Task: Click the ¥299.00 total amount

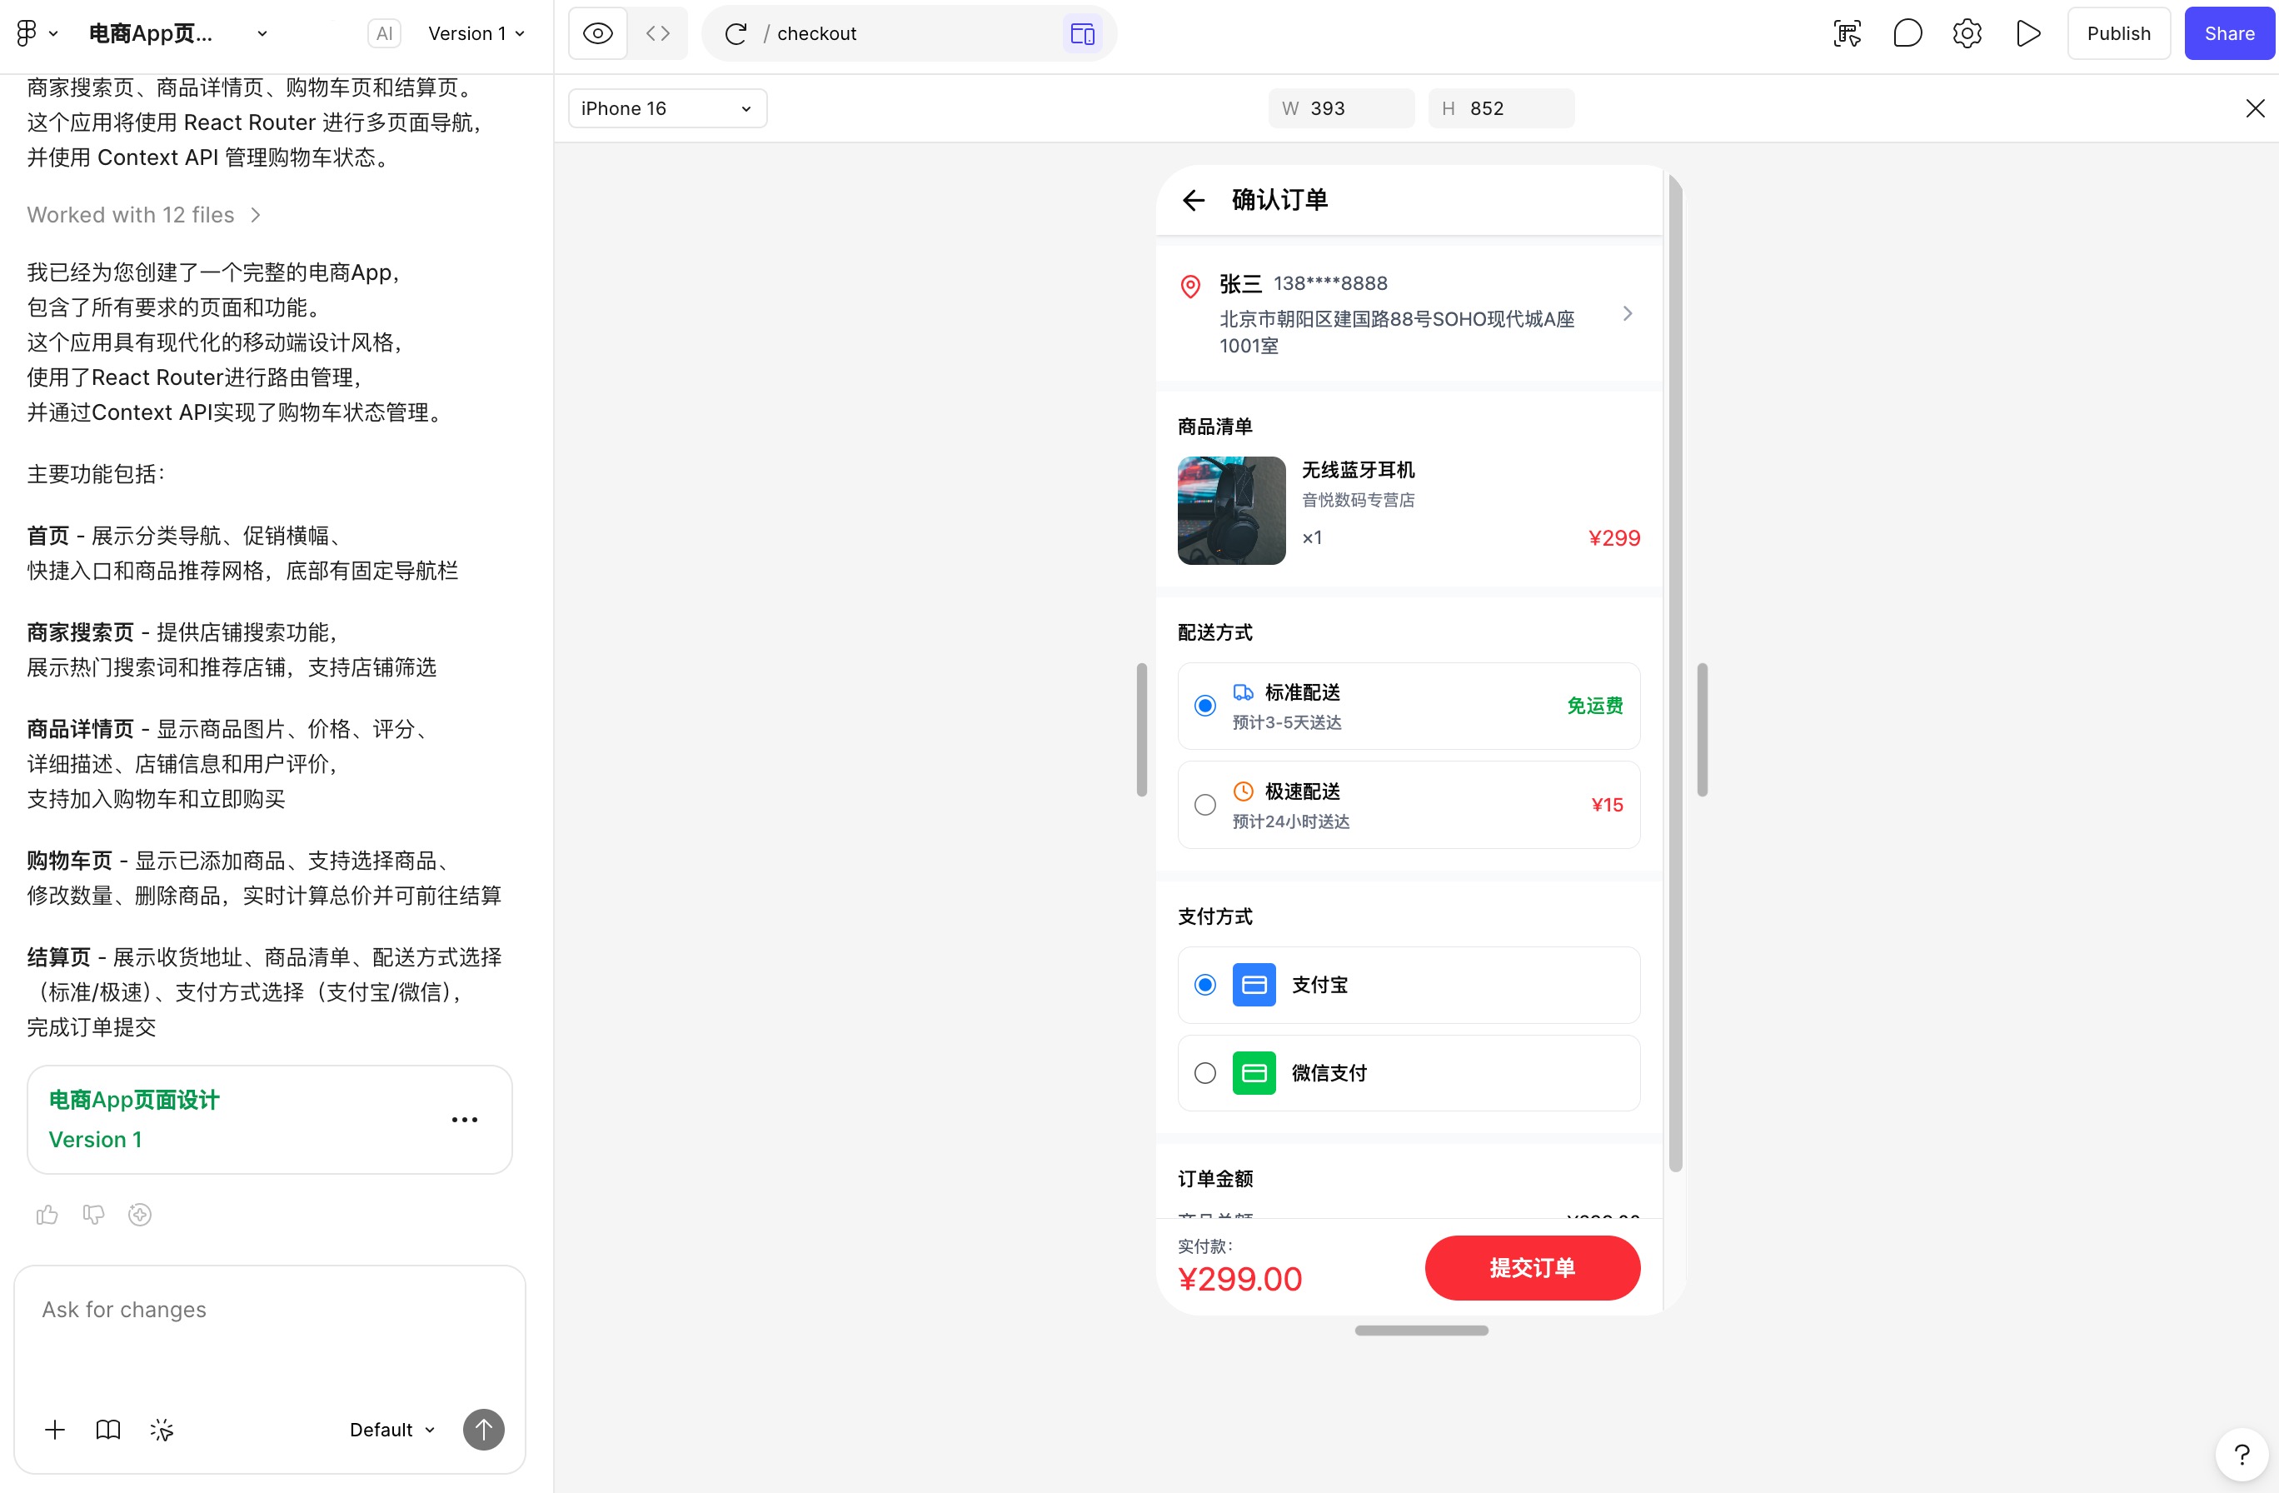Action: 1240,1279
